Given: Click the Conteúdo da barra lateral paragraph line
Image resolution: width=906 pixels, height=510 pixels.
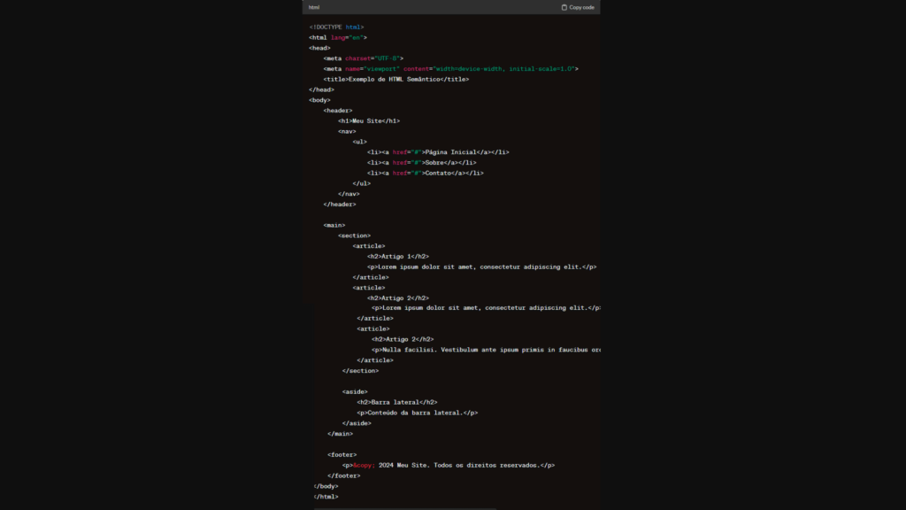Looking at the screenshot, I should [418, 413].
